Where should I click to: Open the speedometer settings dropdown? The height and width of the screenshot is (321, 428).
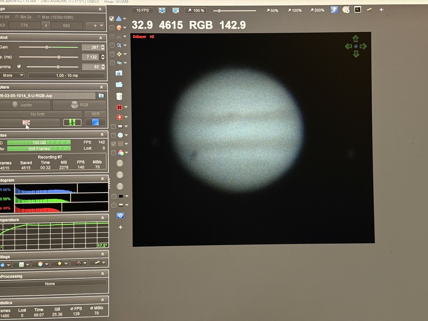click(78, 264)
